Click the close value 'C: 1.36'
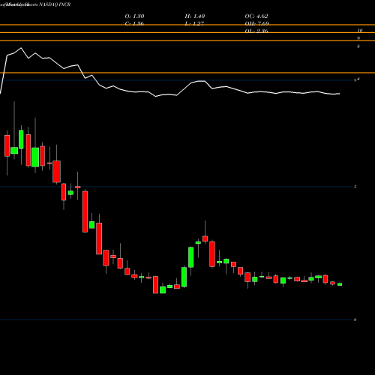This screenshot has height=375, width=375. [134, 23]
